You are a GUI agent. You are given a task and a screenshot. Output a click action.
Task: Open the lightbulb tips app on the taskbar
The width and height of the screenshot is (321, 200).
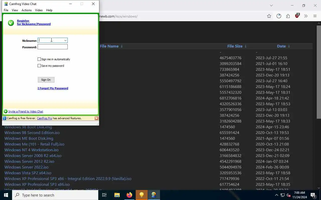142,195
